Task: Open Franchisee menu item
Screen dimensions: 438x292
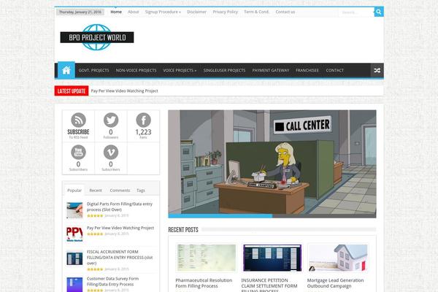Action: [x=307, y=70]
